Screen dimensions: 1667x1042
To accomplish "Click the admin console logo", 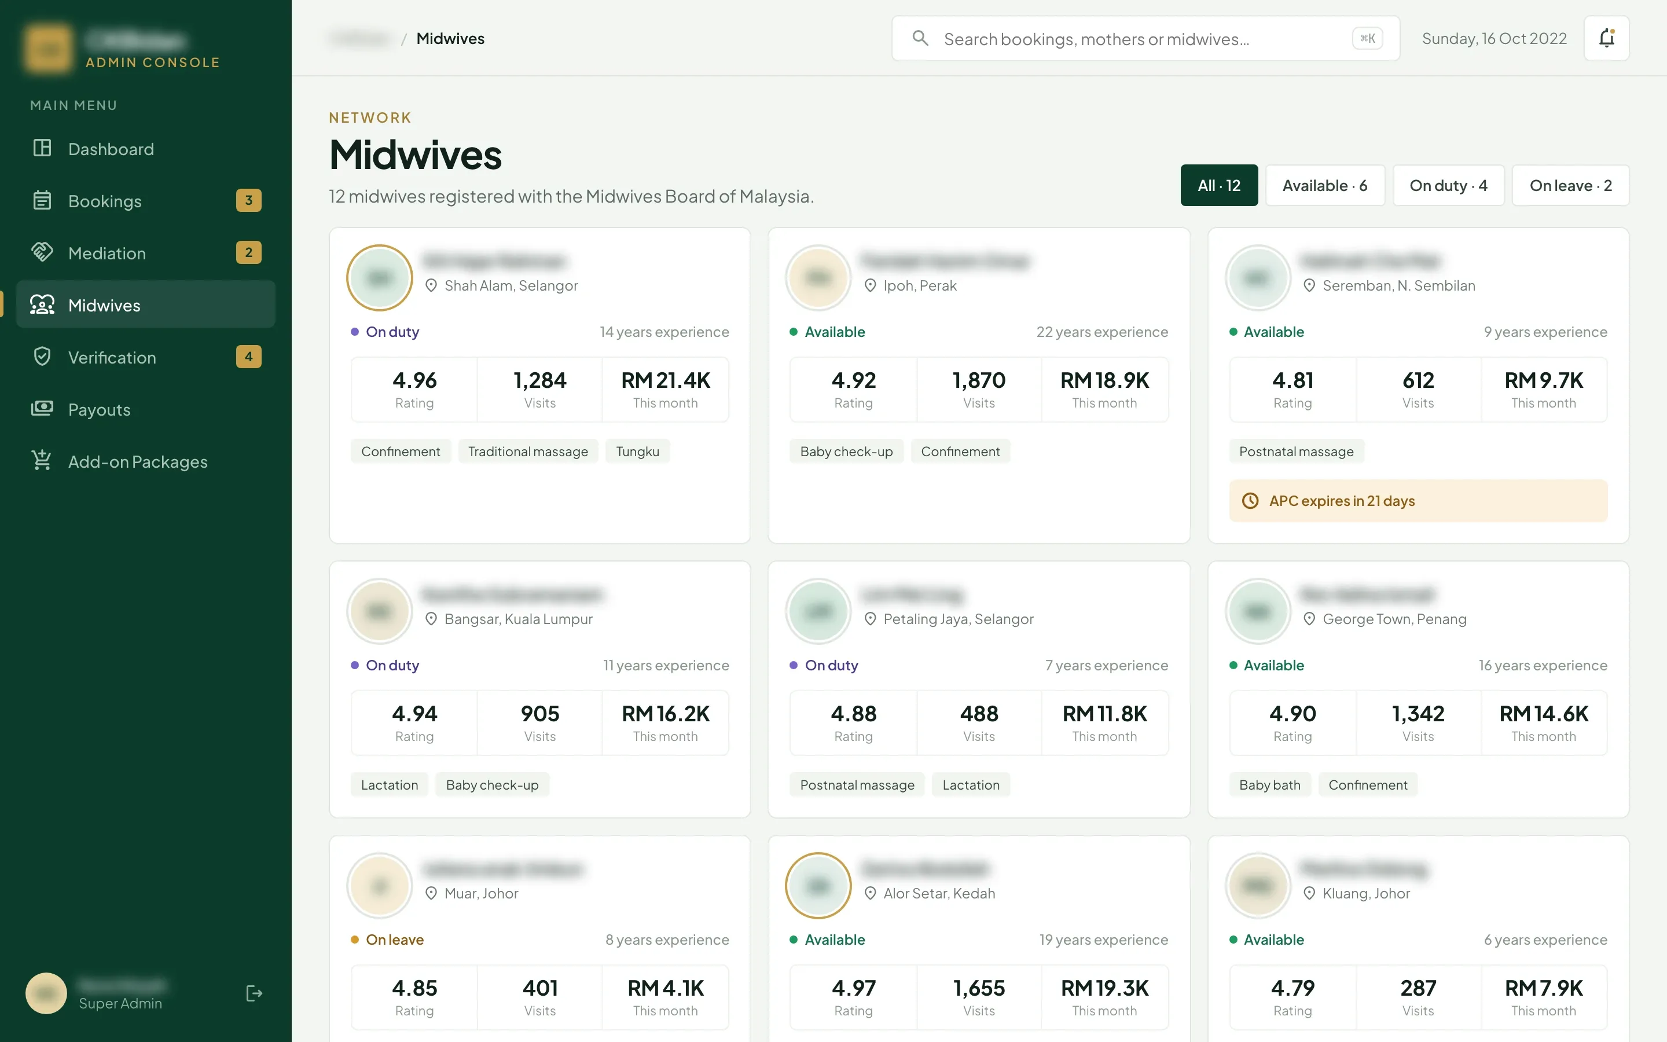I will pos(47,49).
